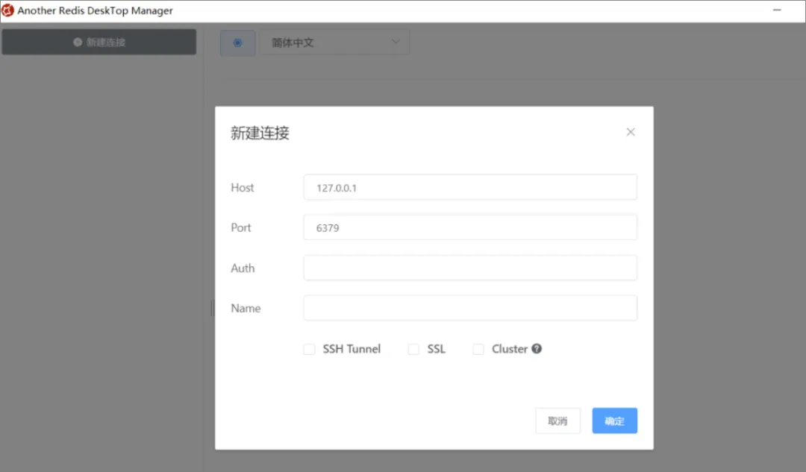
Task: Confirm connection with the 确定 button
Action: pos(614,421)
